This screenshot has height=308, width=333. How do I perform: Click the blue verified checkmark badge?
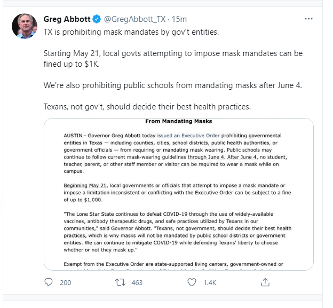pyautogui.click(x=97, y=19)
